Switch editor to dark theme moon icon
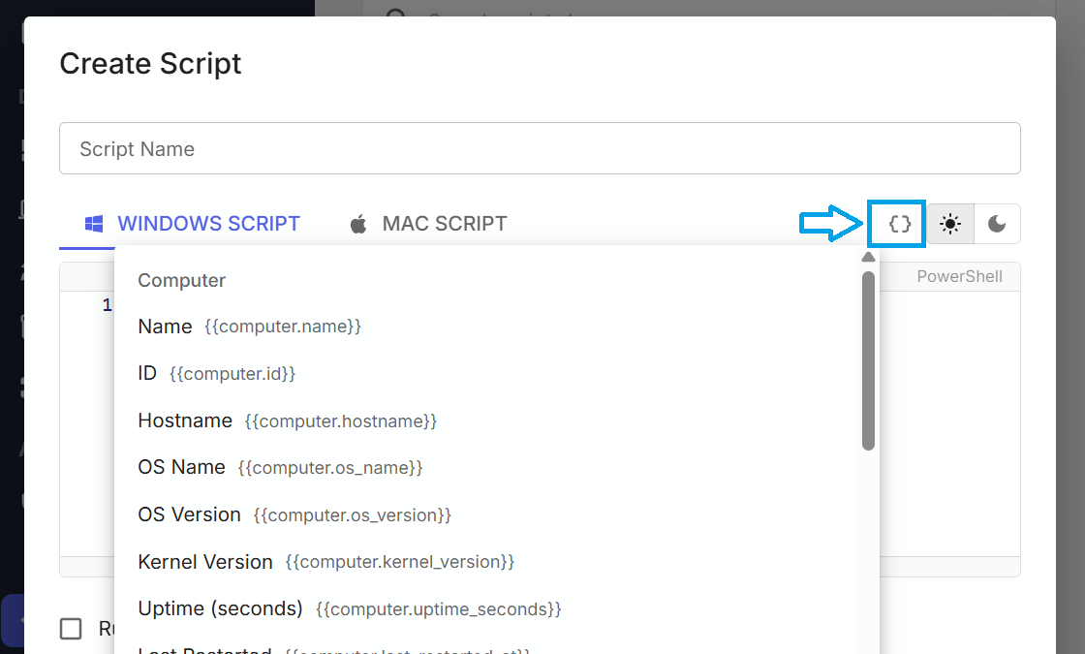Screen dimensions: 1085x654 pyautogui.click(x=997, y=224)
